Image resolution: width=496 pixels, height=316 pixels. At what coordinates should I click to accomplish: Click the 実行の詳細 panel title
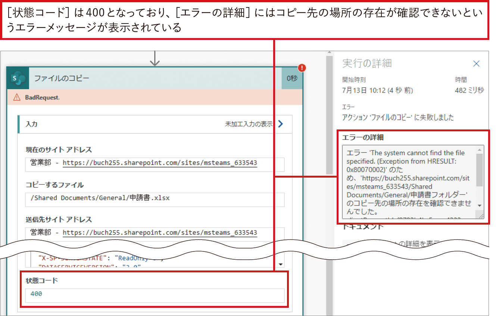point(367,63)
